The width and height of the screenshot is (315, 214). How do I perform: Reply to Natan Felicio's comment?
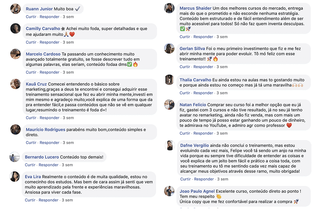point(203,133)
